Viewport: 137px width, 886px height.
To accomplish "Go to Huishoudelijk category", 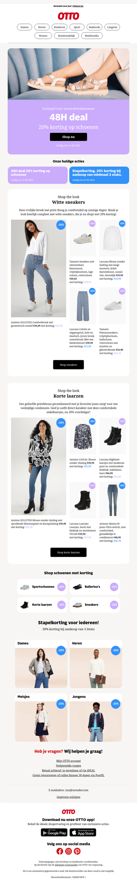I will pos(66,35).
